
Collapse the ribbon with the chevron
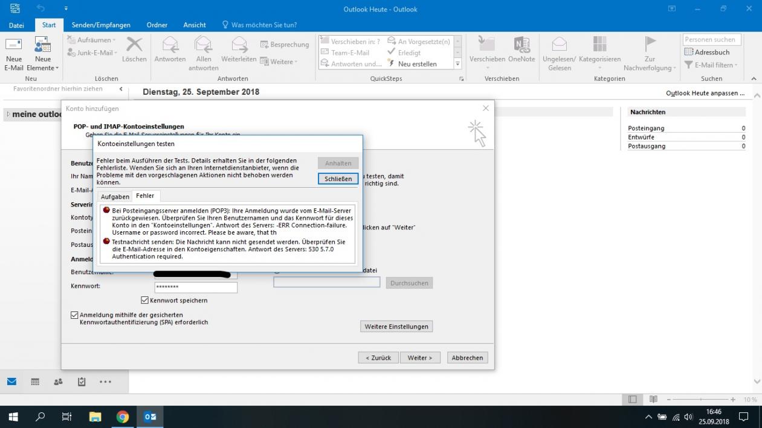(x=754, y=78)
